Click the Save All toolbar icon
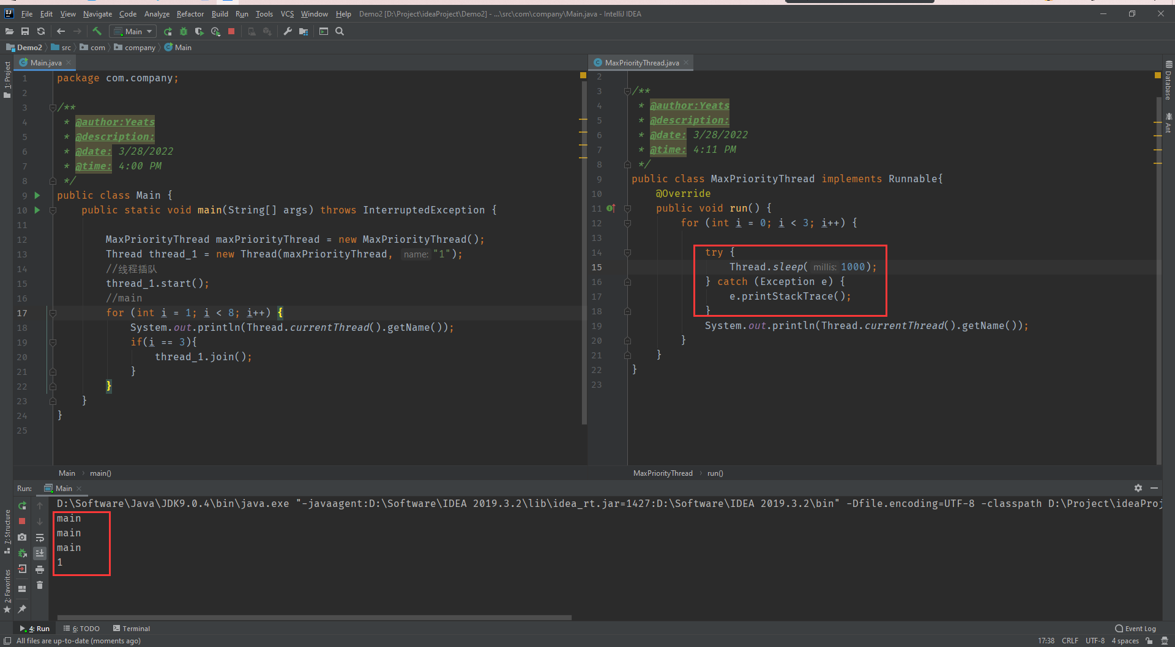 click(25, 31)
